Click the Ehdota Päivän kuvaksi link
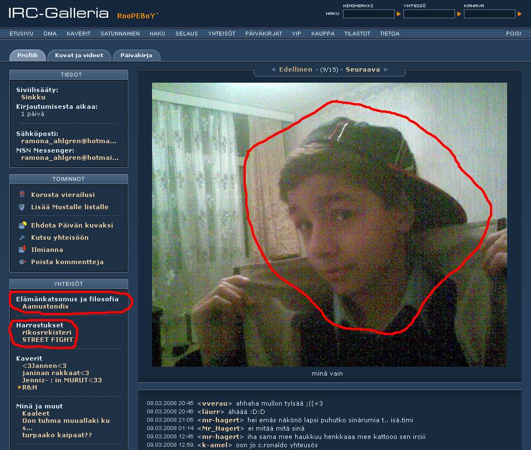 pyautogui.click(x=72, y=225)
